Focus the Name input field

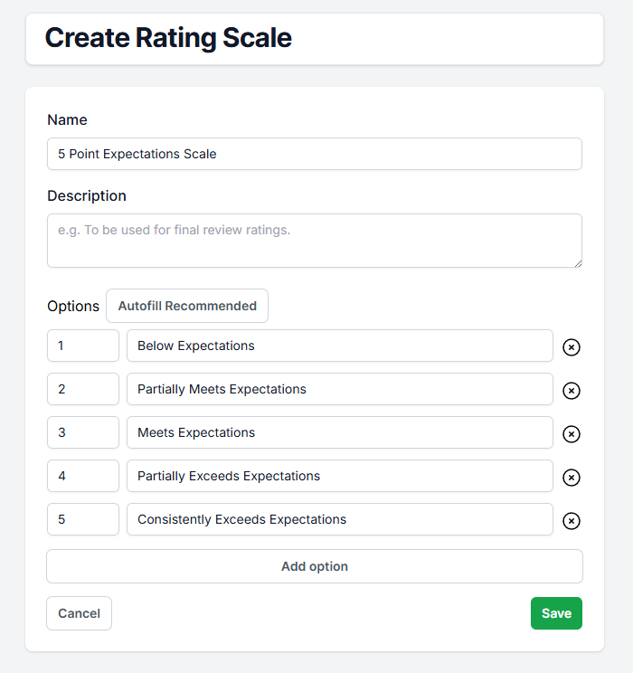tap(314, 154)
